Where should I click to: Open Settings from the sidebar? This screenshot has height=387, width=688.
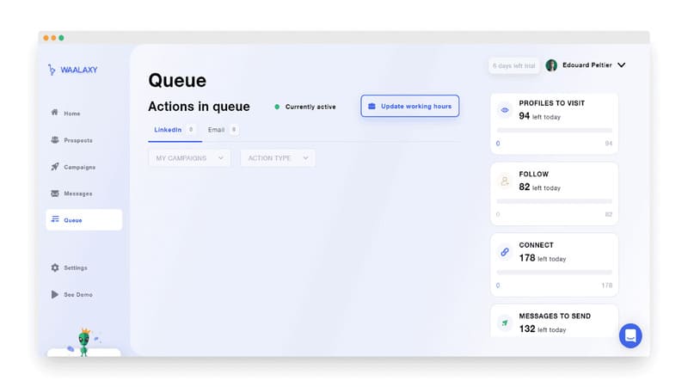point(70,267)
